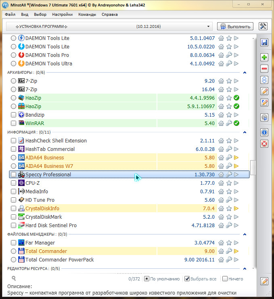Click the green checkmark for WinRAR

(236, 123)
